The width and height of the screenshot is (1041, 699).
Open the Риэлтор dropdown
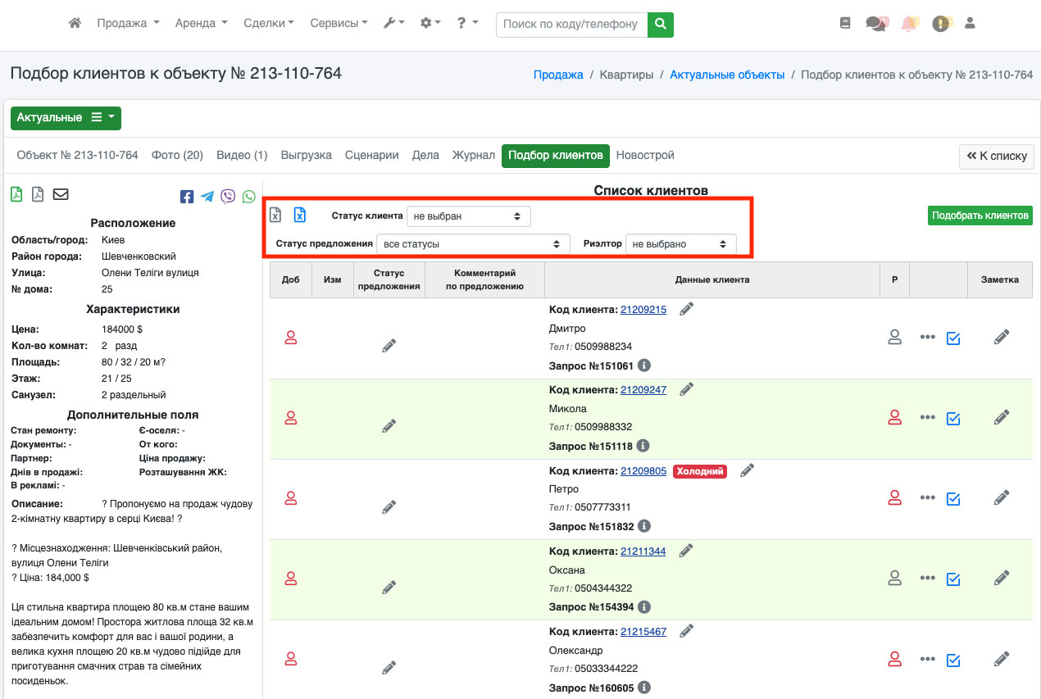pos(680,244)
